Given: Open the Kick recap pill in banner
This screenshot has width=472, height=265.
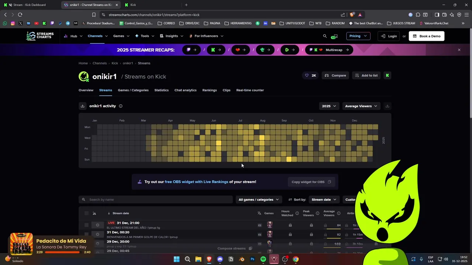Looking at the screenshot, I should 216,50.
